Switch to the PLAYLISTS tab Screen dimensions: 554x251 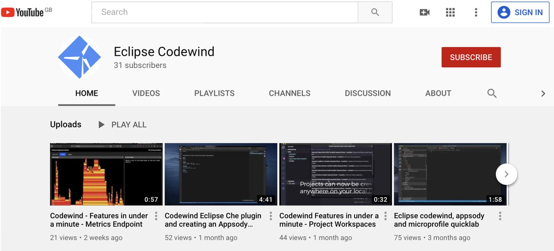click(x=214, y=93)
